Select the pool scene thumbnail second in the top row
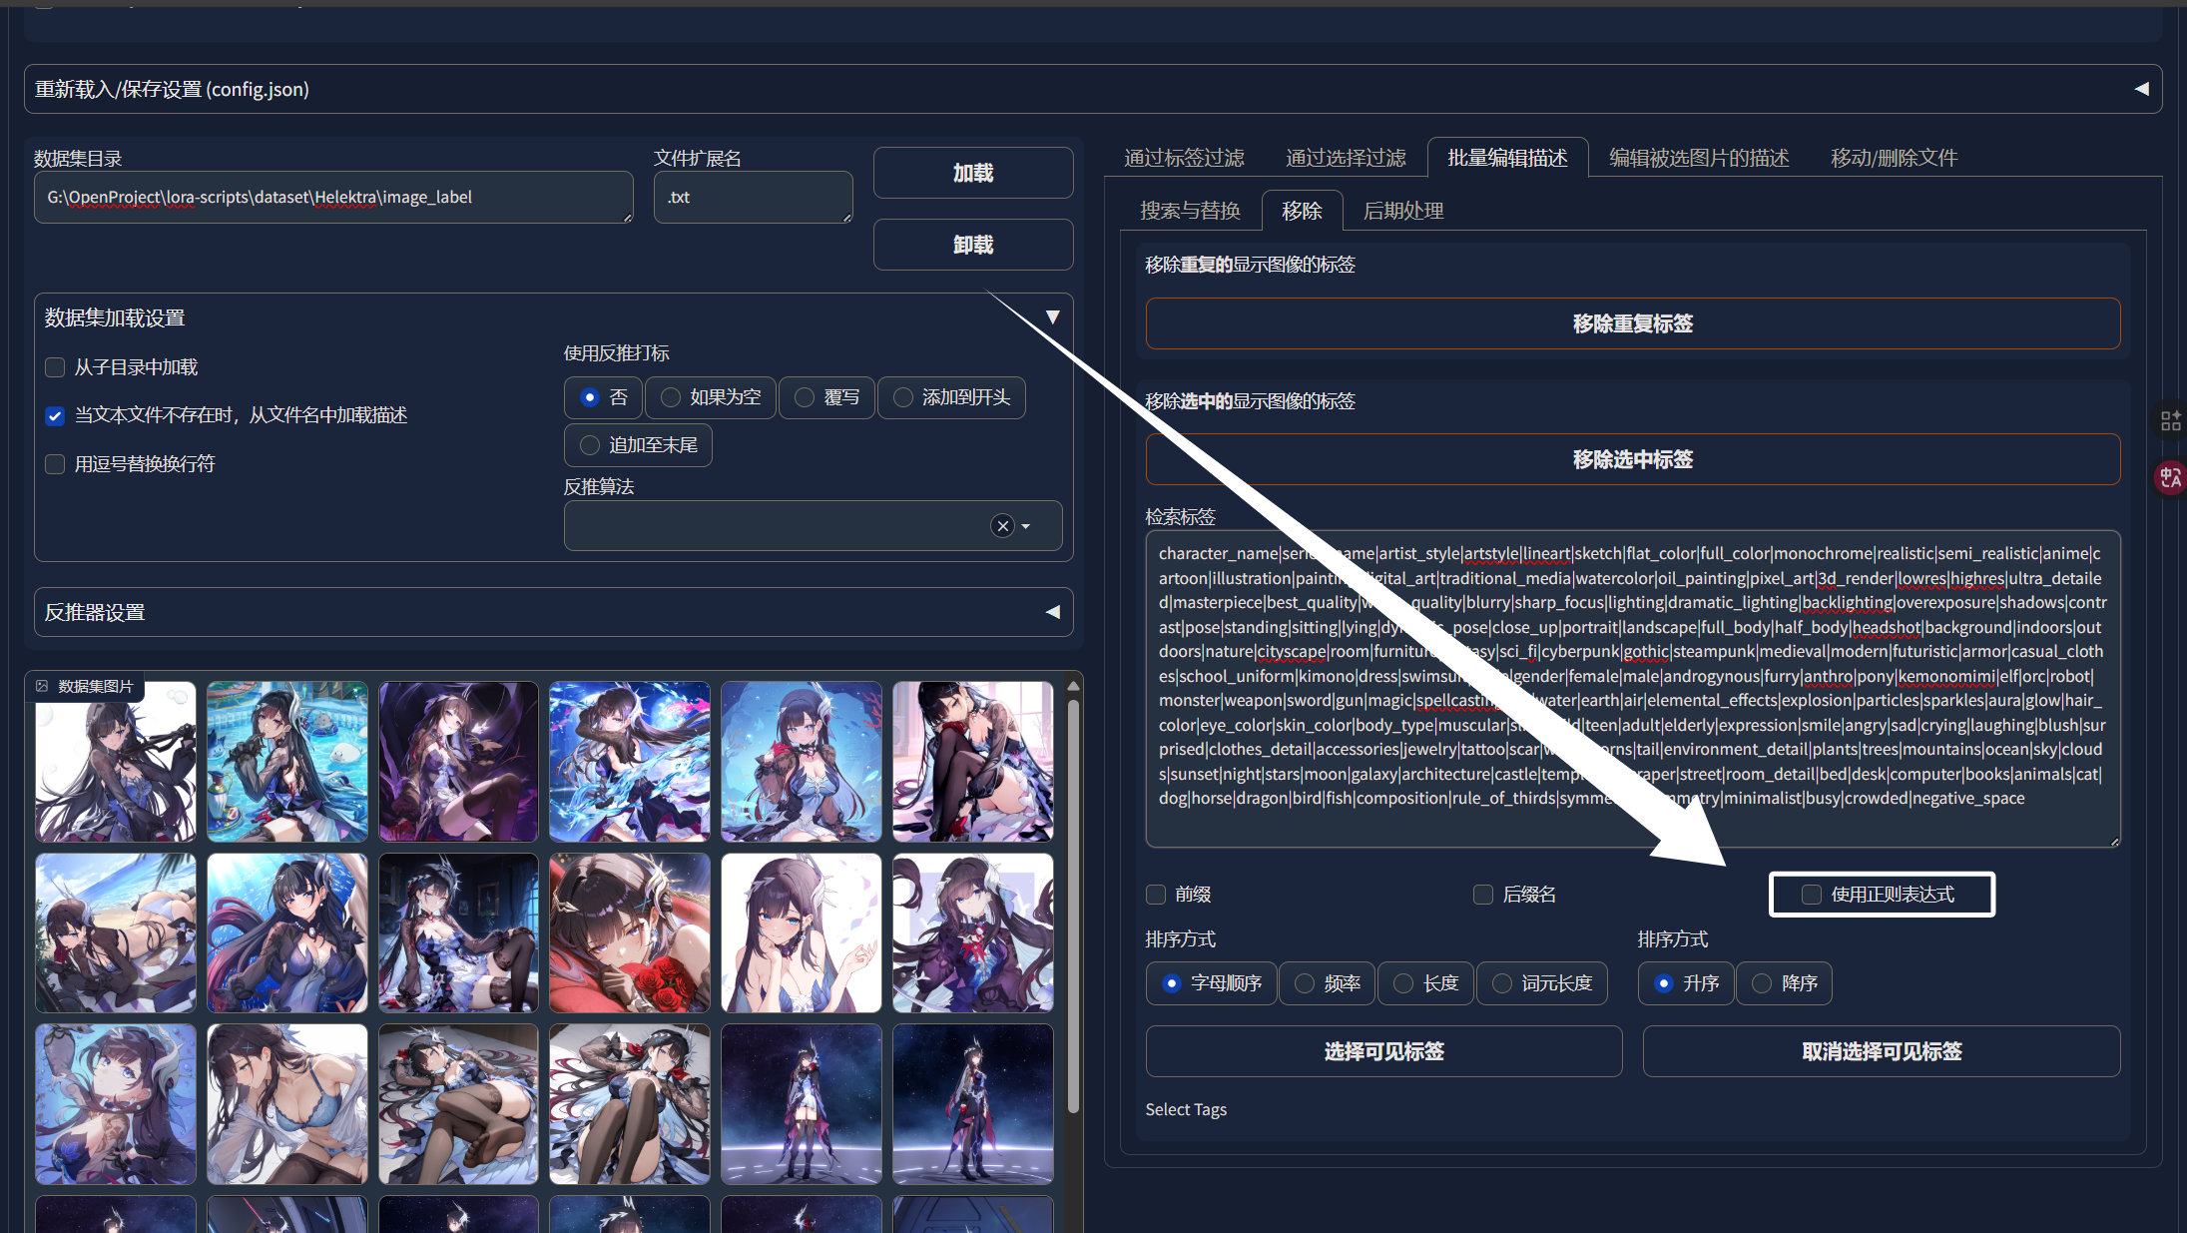Screen dimensions: 2187x1233 click(x=287, y=762)
